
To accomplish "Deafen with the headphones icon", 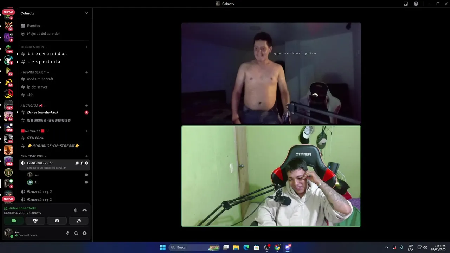I will 76,233.
